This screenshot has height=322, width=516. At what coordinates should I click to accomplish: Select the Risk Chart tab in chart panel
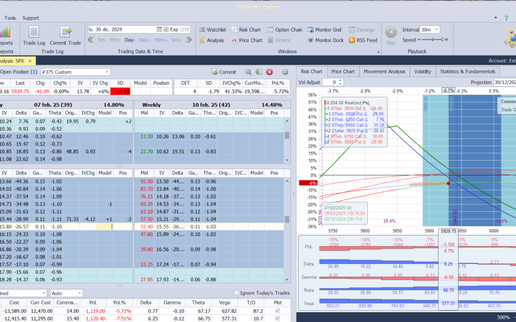click(x=312, y=71)
